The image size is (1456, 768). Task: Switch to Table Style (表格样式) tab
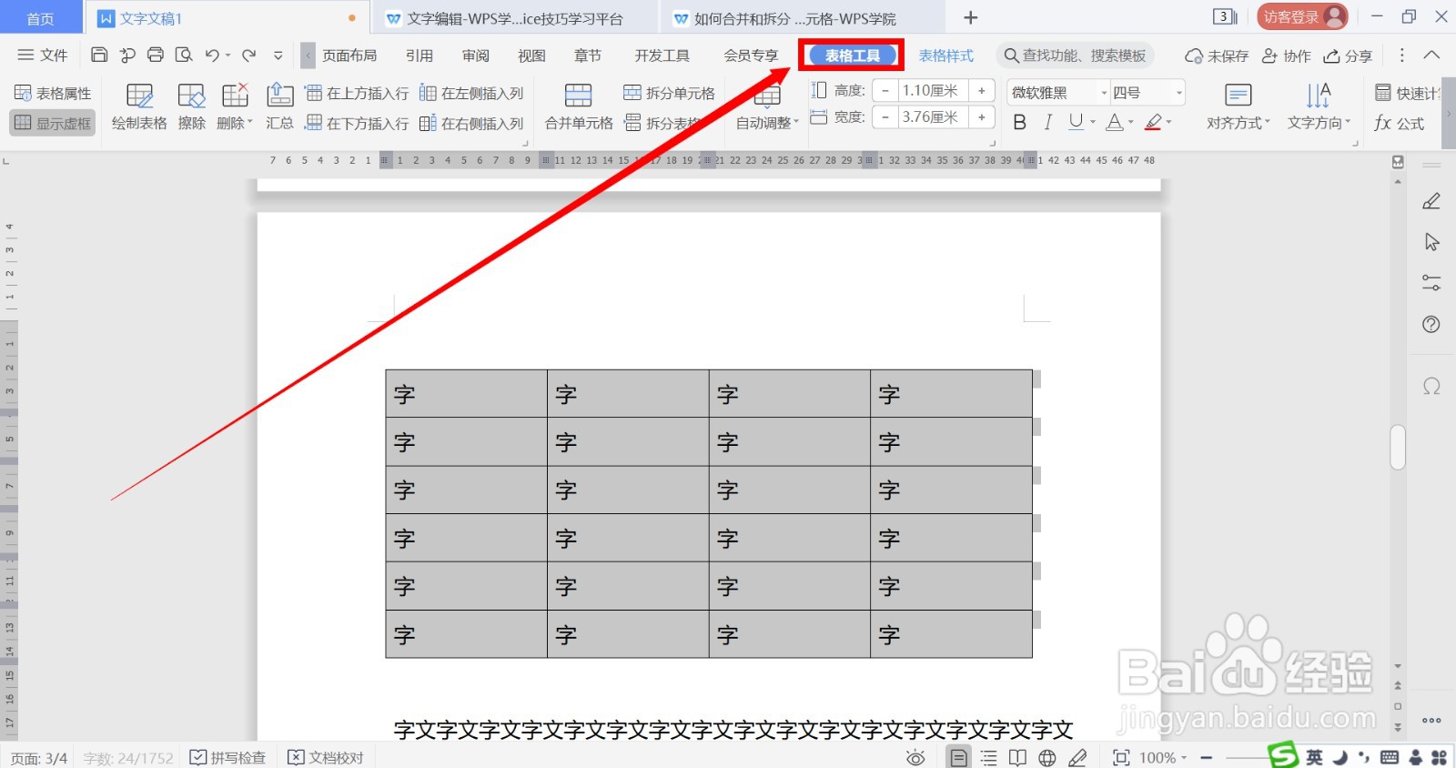point(946,56)
